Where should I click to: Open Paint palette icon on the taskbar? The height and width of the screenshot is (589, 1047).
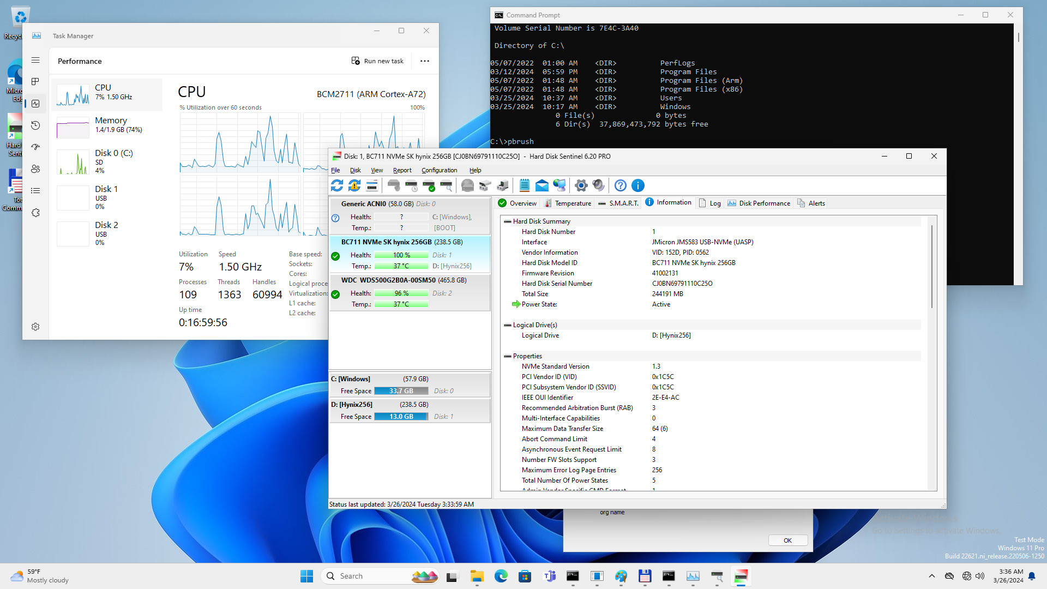click(621, 576)
